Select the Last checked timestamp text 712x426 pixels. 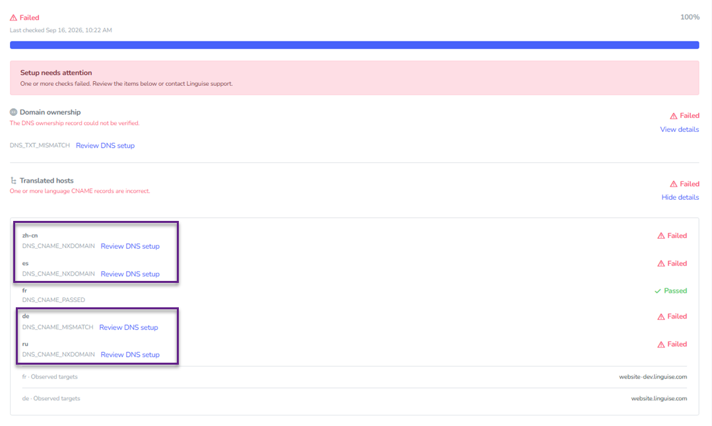(61, 30)
